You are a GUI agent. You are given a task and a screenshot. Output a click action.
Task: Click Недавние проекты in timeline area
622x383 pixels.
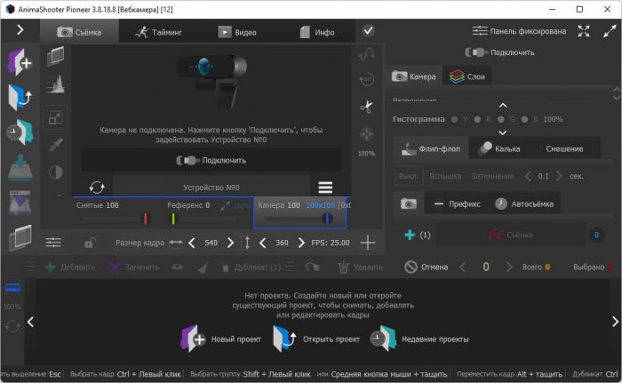tap(419, 339)
